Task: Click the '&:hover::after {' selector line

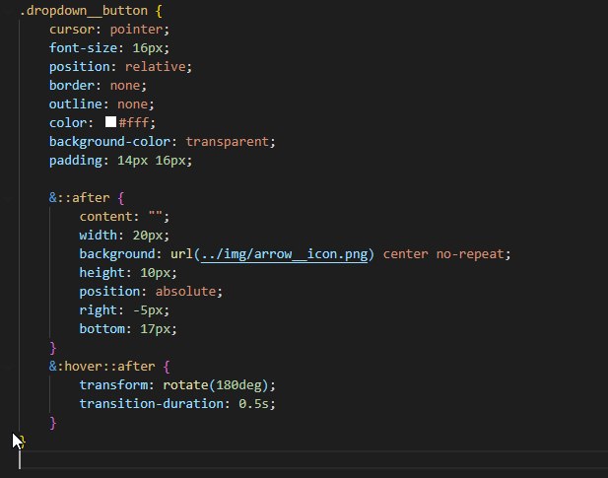Action: (109, 367)
